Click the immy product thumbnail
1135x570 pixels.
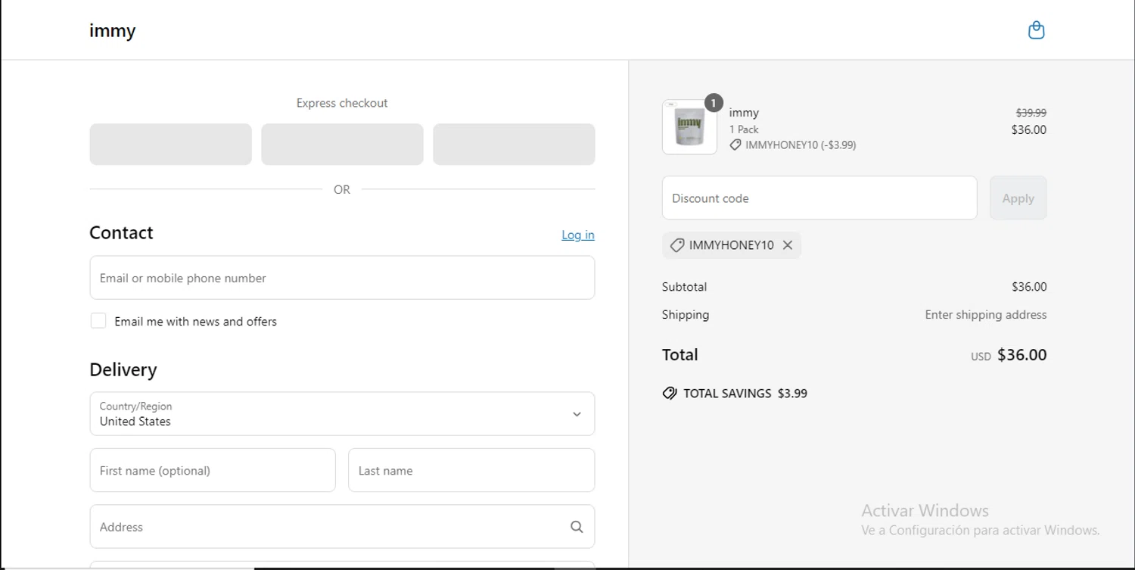pyautogui.click(x=689, y=127)
